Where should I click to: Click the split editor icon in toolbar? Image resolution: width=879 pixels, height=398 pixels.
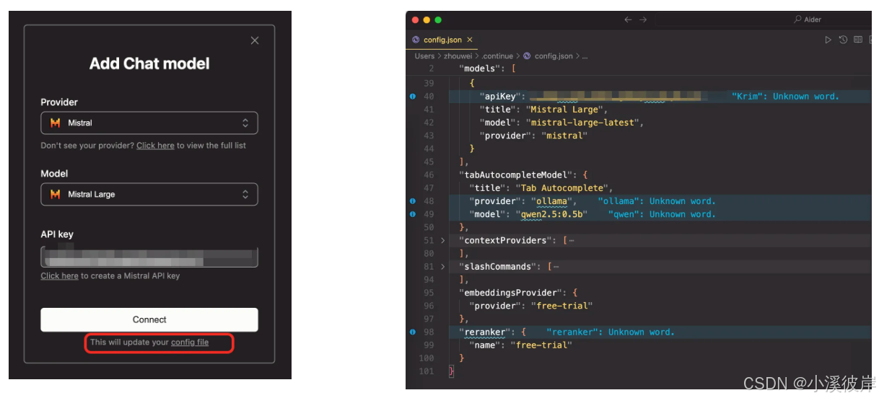858,40
